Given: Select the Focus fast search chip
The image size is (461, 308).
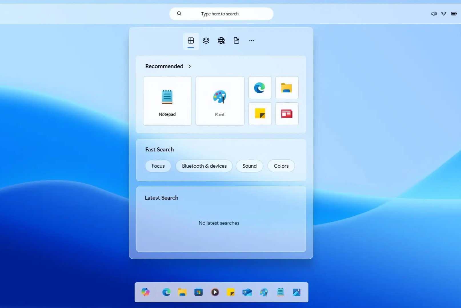Looking at the screenshot, I should tap(158, 166).
